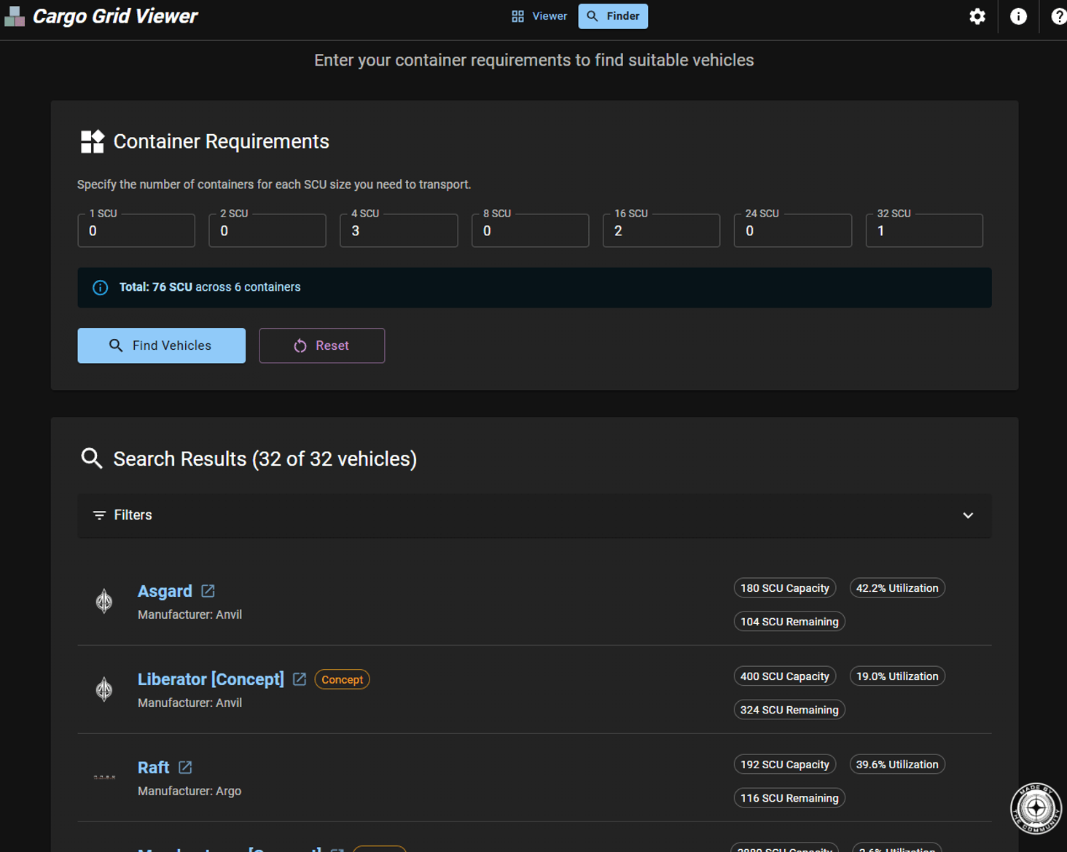Click the Container Requirements heading icon

[x=93, y=141]
